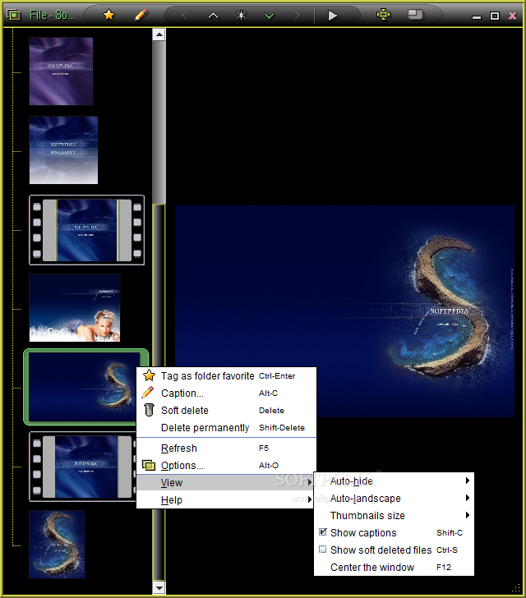Go to next image with right arrow
This screenshot has height=598, width=526.
tap(297, 16)
